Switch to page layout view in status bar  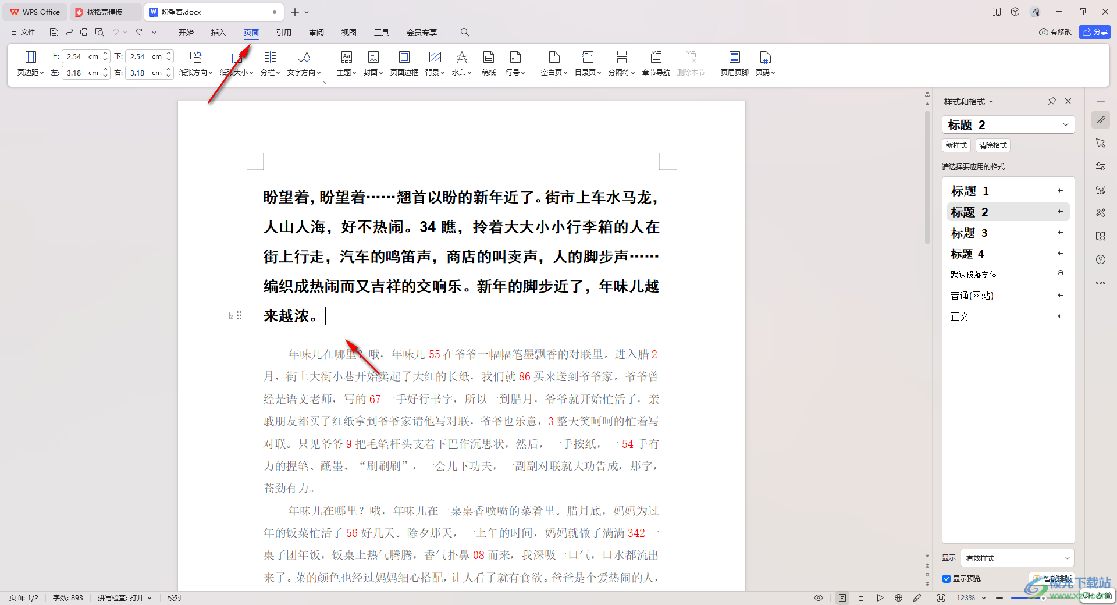click(x=842, y=597)
